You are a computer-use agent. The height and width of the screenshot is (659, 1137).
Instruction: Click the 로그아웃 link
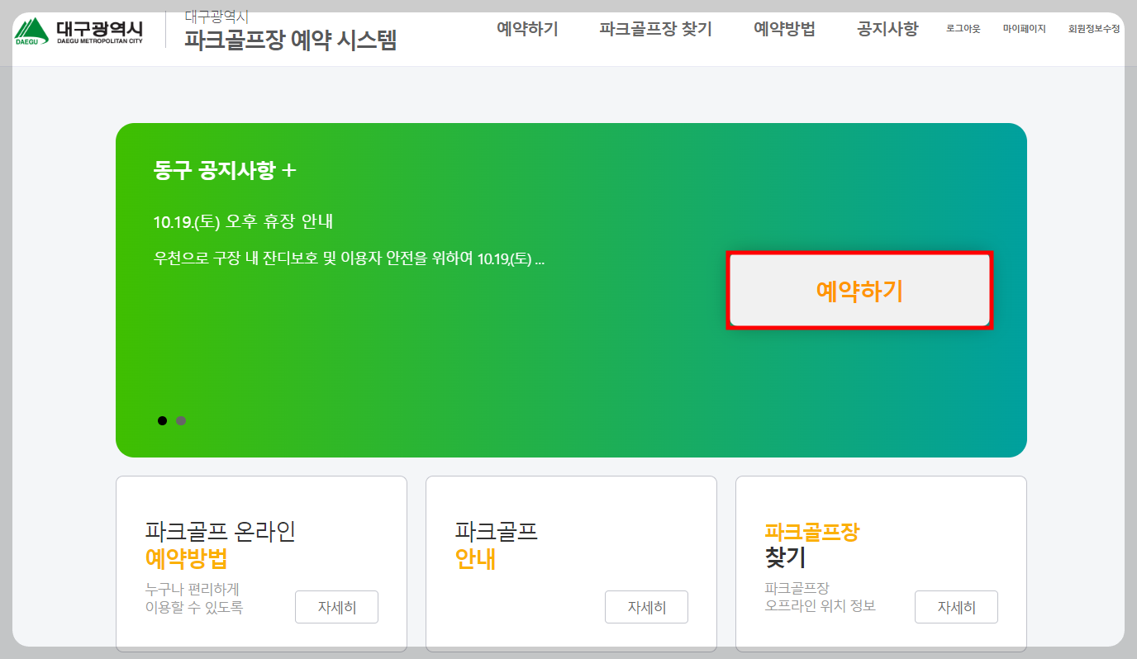[x=963, y=29]
